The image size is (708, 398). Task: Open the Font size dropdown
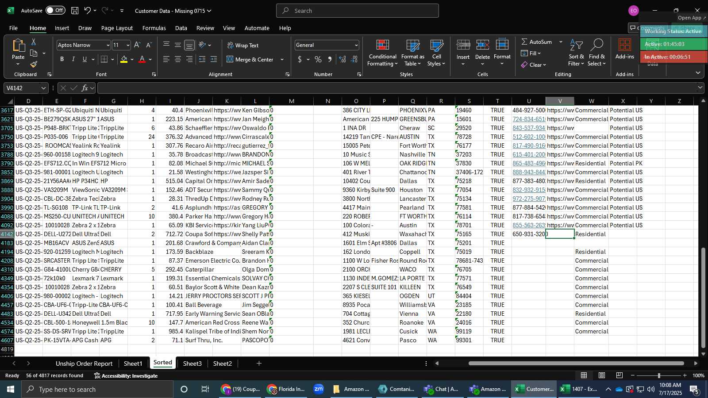pos(128,45)
